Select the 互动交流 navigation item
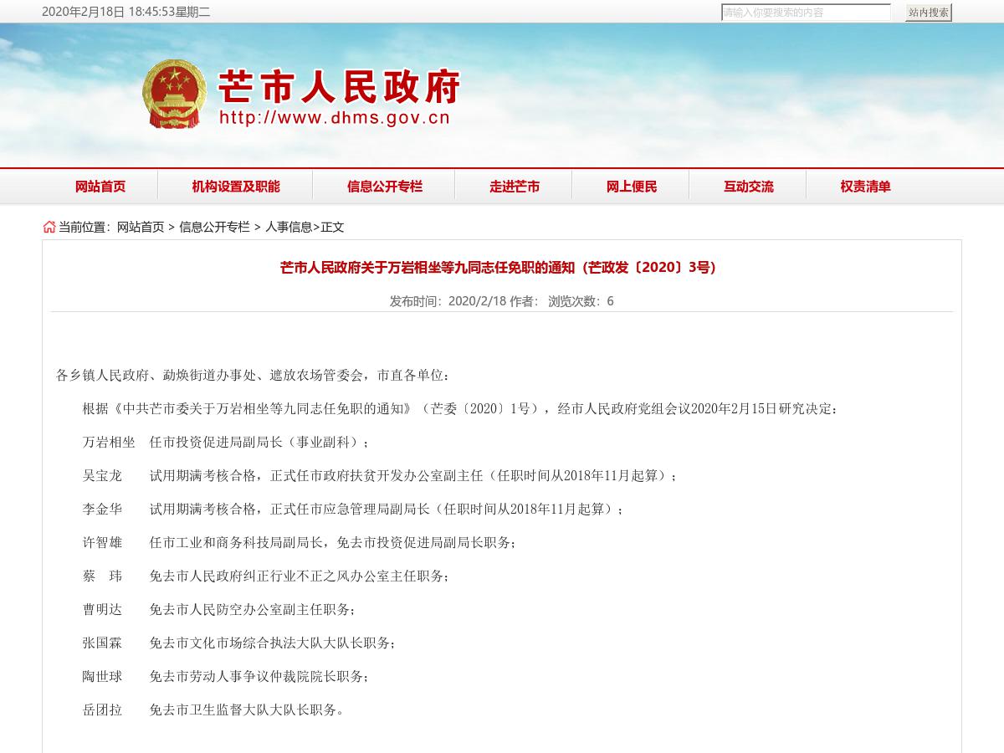 coord(749,187)
